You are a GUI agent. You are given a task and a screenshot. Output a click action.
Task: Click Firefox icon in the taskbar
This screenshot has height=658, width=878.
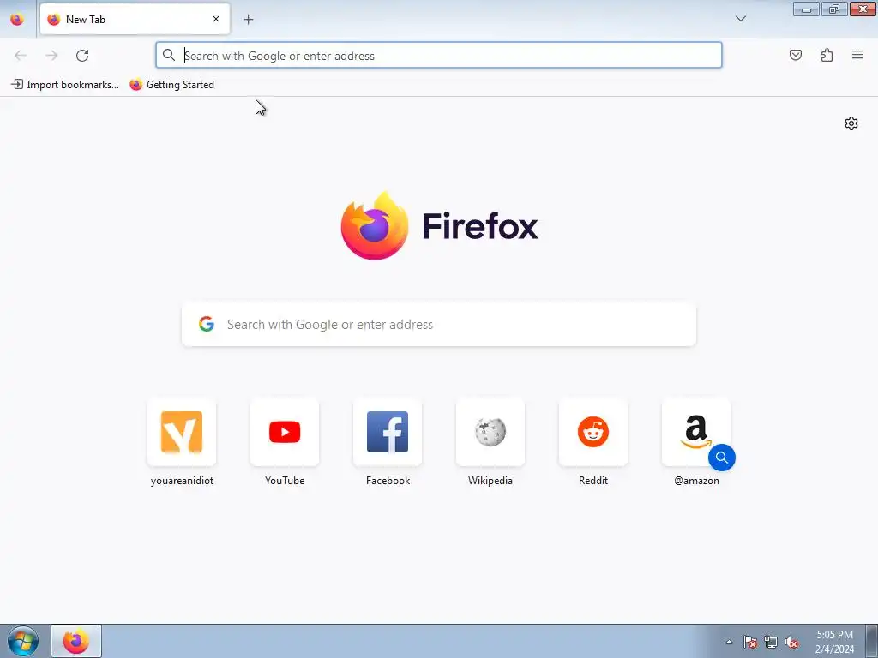(76, 641)
